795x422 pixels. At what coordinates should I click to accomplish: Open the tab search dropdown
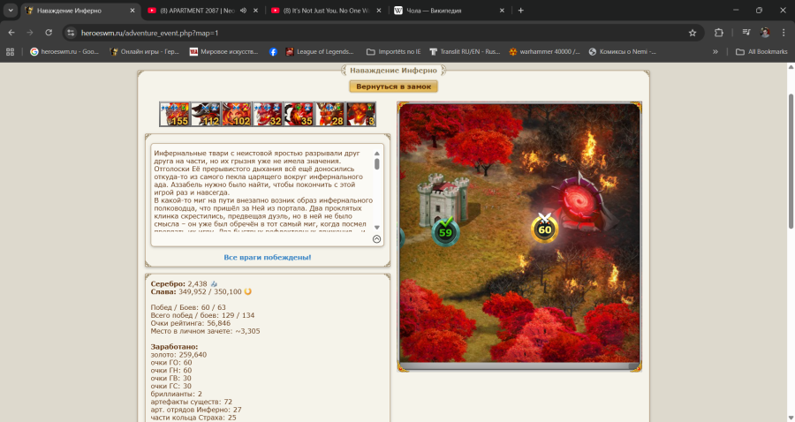pyautogui.click(x=10, y=11)
